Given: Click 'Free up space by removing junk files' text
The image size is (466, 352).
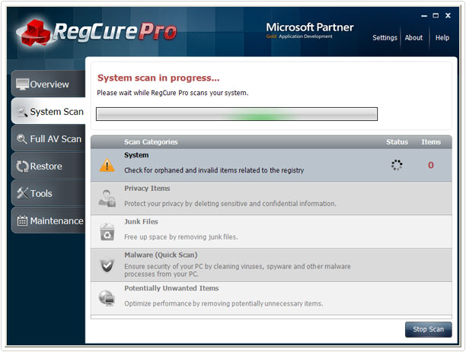Looking at the screenshot, I should (181, 237).
